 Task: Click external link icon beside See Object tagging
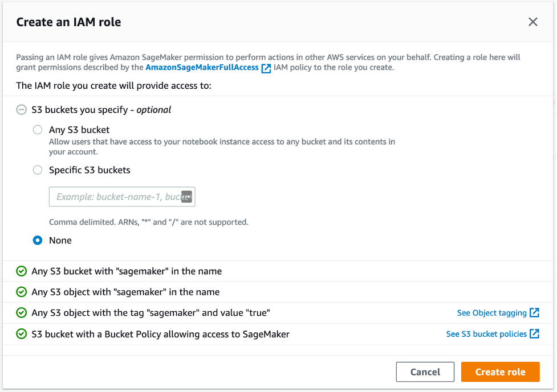tap(533, 312)
